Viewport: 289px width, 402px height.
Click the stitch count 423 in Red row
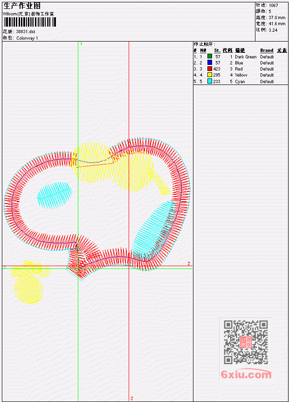point(217,69)
